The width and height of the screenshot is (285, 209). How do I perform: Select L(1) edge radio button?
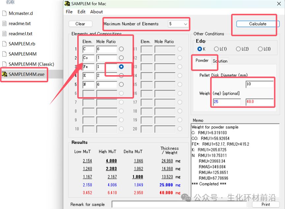(x=216, y=49)
